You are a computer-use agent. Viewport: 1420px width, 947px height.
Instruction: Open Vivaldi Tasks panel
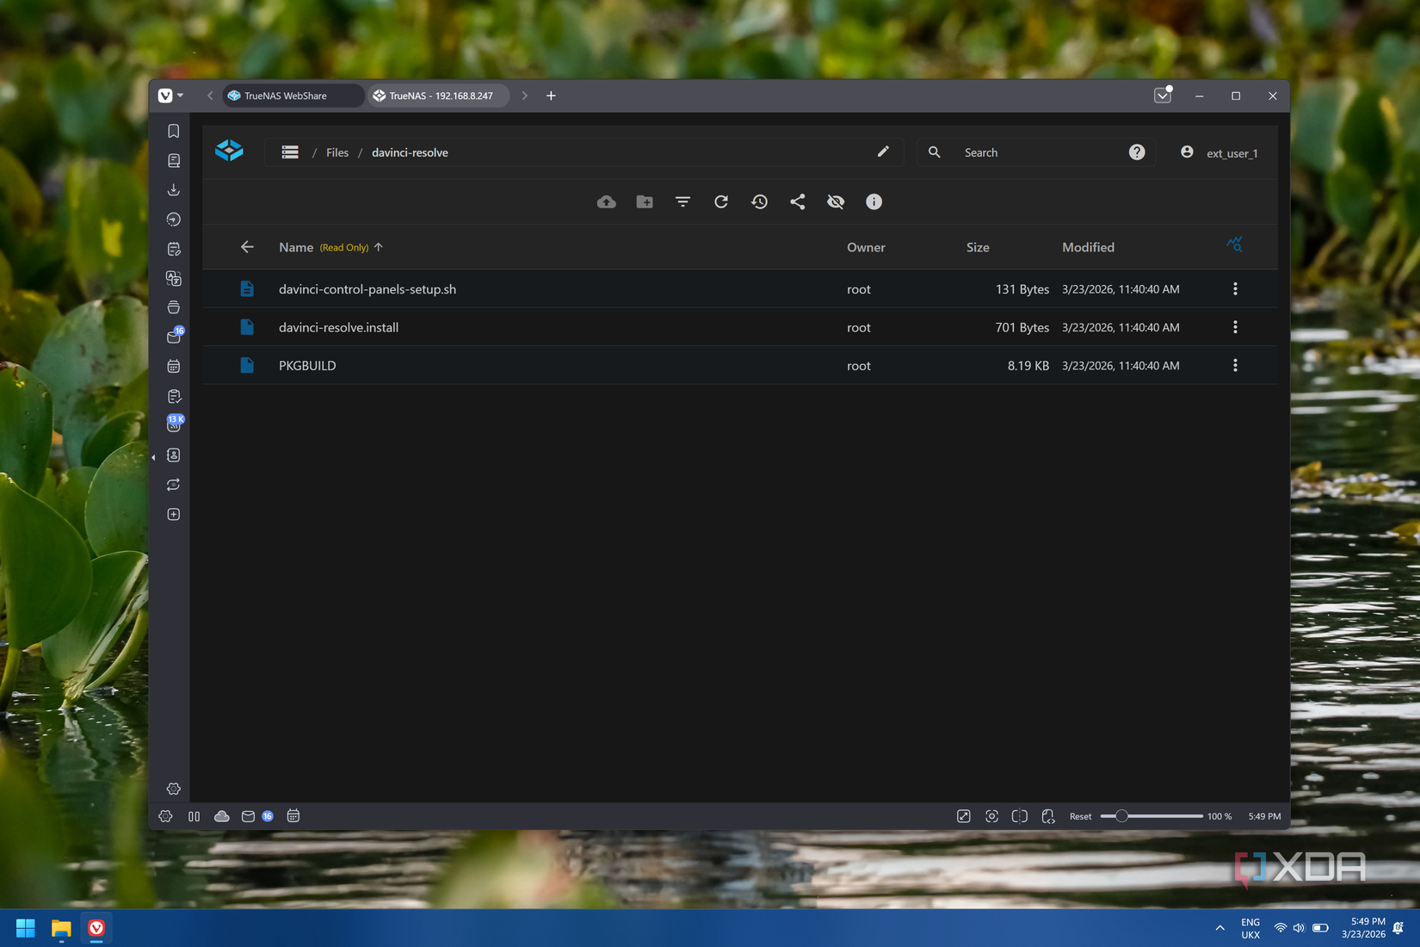tap(173, 396)
